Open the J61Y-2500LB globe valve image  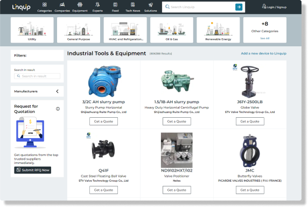pos(249,81)
